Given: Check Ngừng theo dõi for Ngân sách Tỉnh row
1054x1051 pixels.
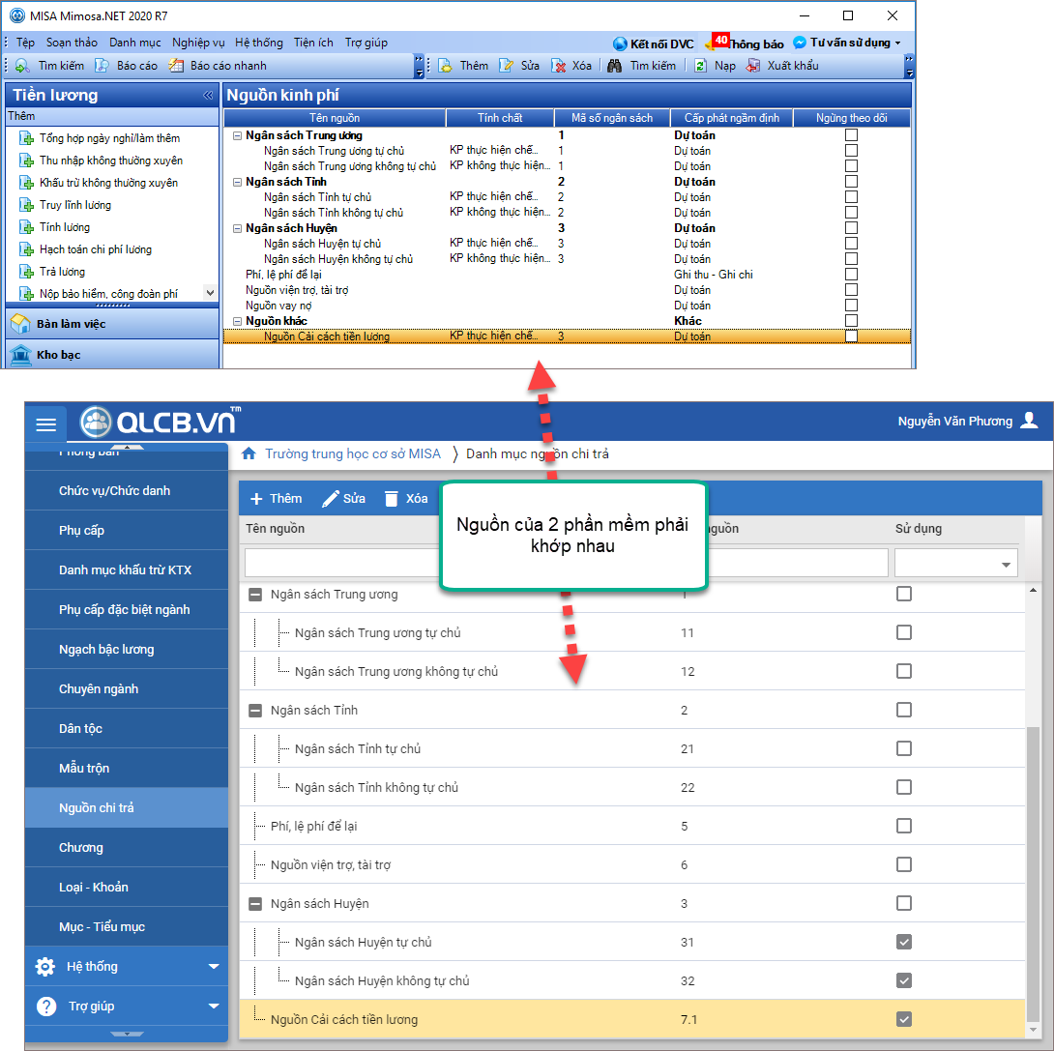Looking at the screenshot, I should 851,182.
